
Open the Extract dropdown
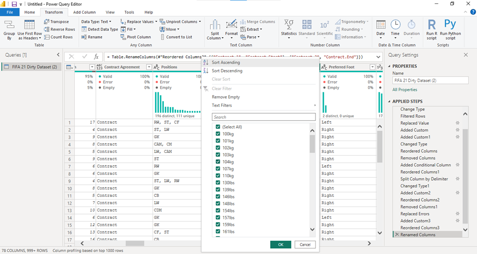261,29
